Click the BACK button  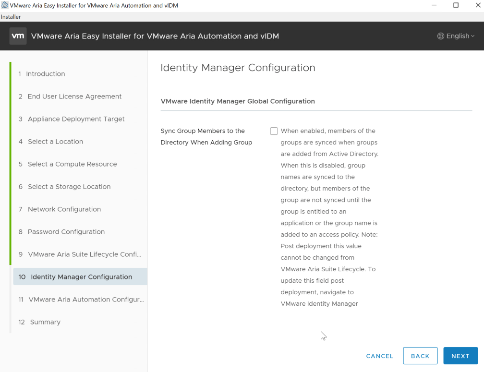tap(420, 356)
